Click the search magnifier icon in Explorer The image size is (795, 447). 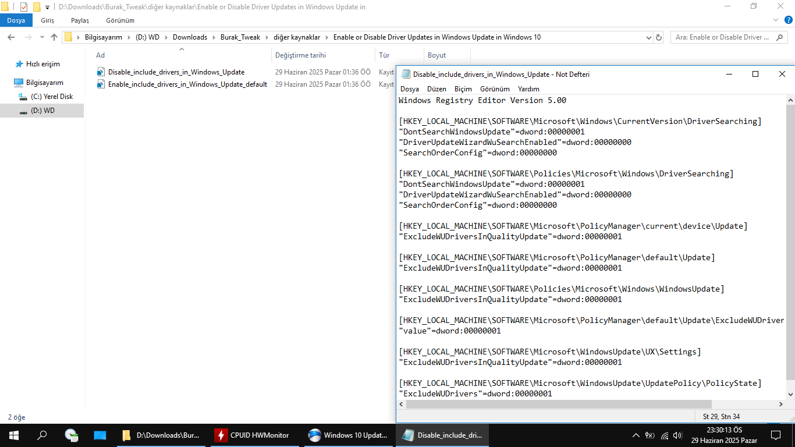tap(780, 37)
